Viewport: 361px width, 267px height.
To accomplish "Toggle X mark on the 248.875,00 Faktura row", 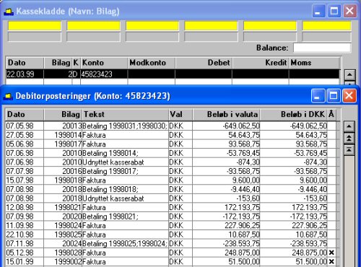I will tap(331, 253).
